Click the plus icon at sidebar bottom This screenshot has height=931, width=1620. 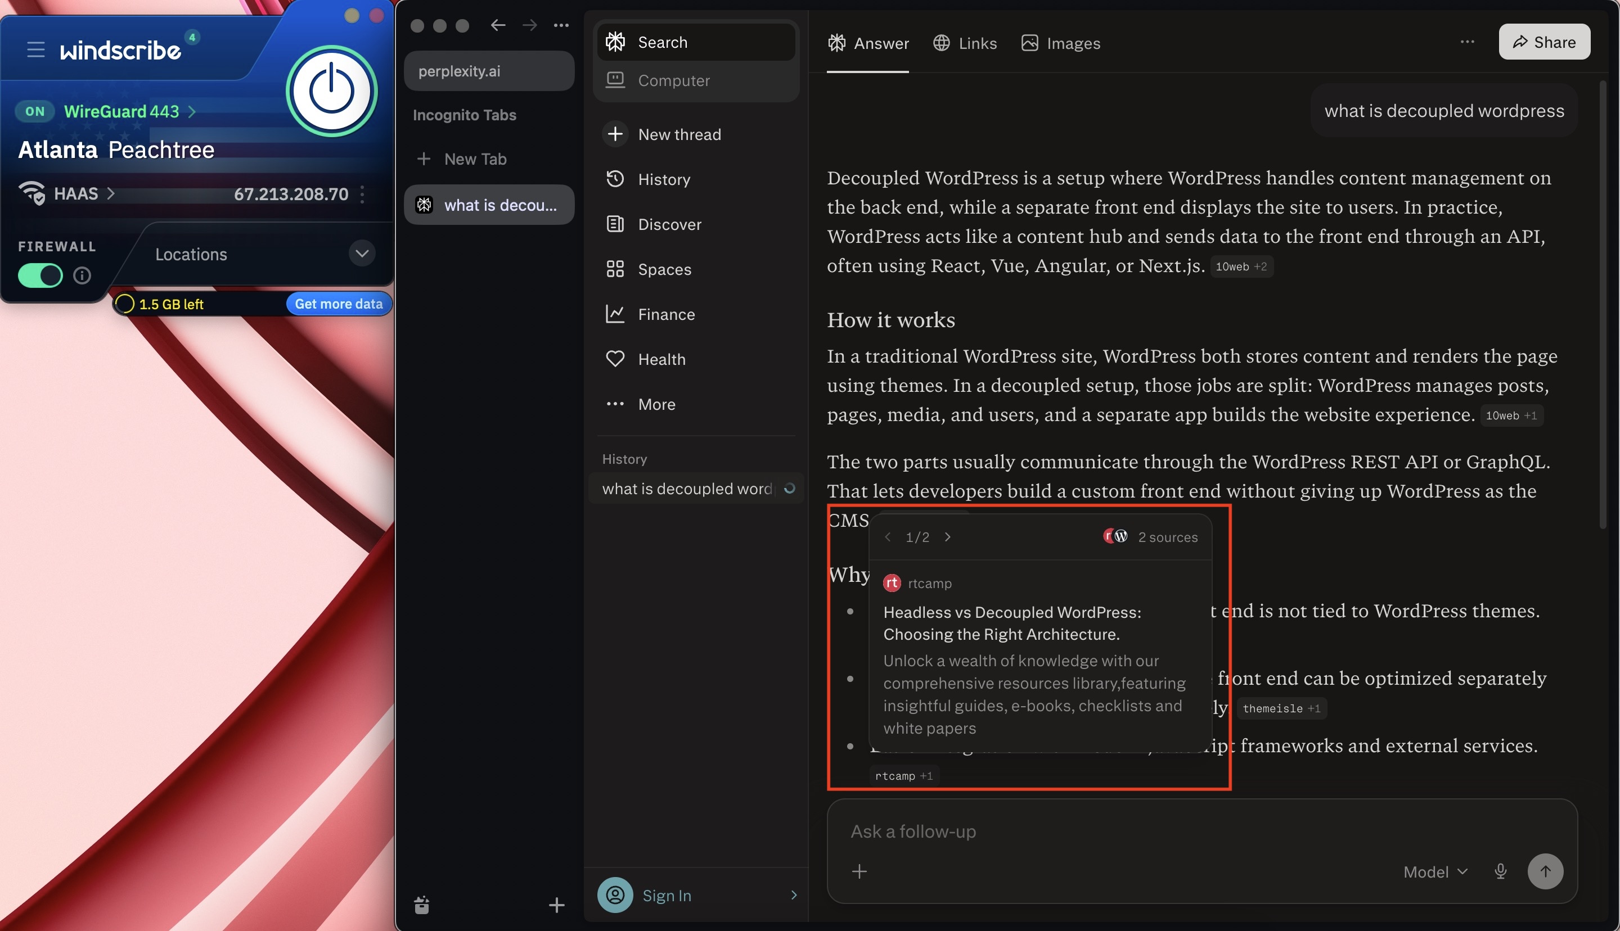[x=556, y=905]
